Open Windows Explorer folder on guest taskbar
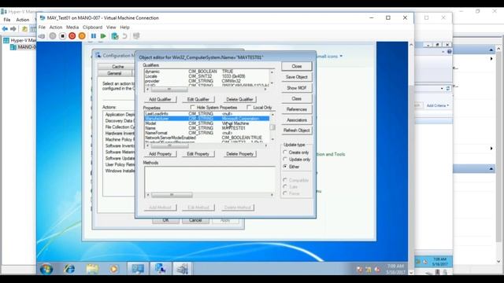 click(x=92, y=269)
